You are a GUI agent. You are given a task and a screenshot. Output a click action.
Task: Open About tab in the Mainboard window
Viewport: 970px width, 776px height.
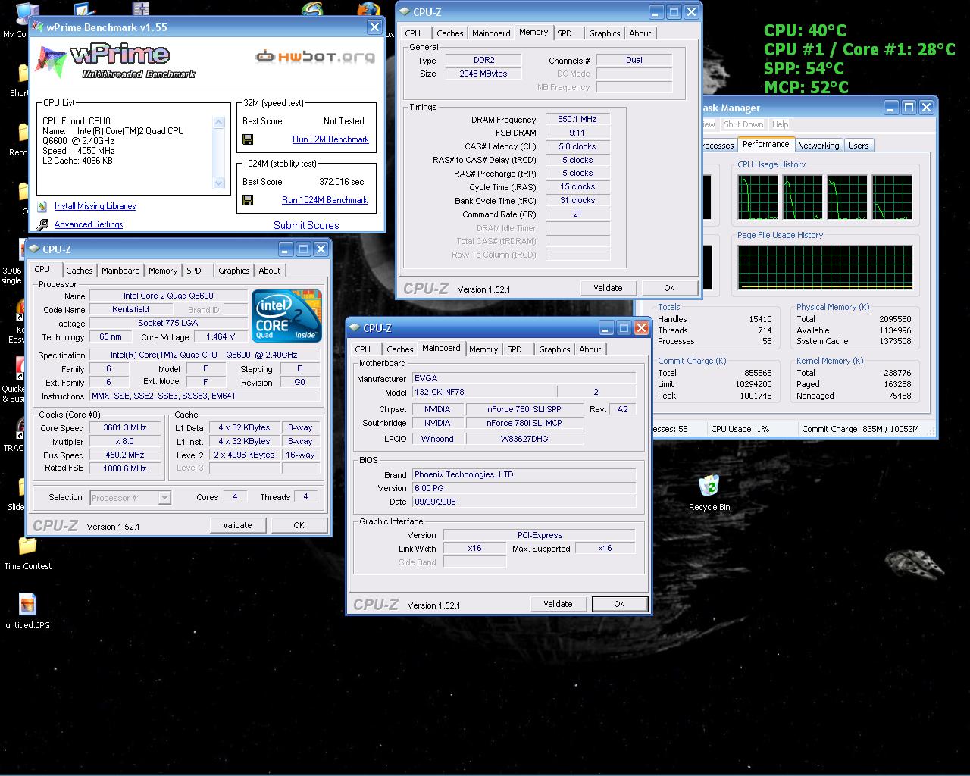click(590, 349)
